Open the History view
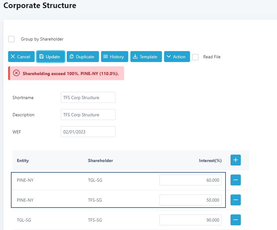Image resolution: width=277 pixels, height=230 pixels. 114,57
